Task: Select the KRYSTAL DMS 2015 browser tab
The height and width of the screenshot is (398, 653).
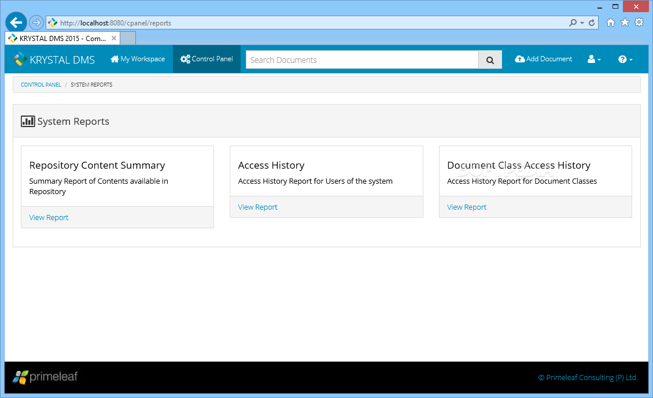Action: click(62, 38)
